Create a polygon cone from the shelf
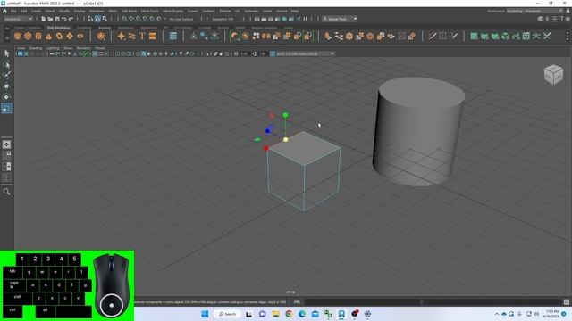The height and width of the screenshot is (321, 572). click(49, 36)
